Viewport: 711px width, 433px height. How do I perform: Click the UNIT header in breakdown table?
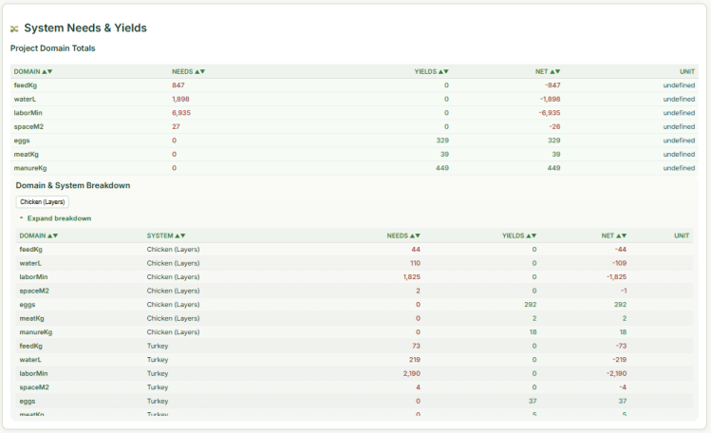tap(681, 235)
